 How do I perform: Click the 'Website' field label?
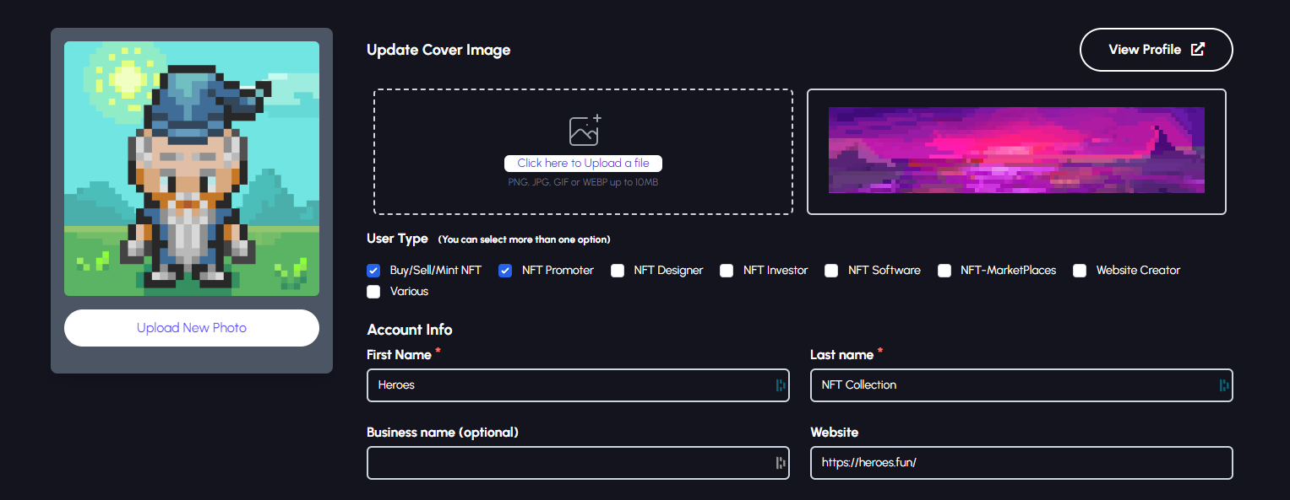click(834, 433)
